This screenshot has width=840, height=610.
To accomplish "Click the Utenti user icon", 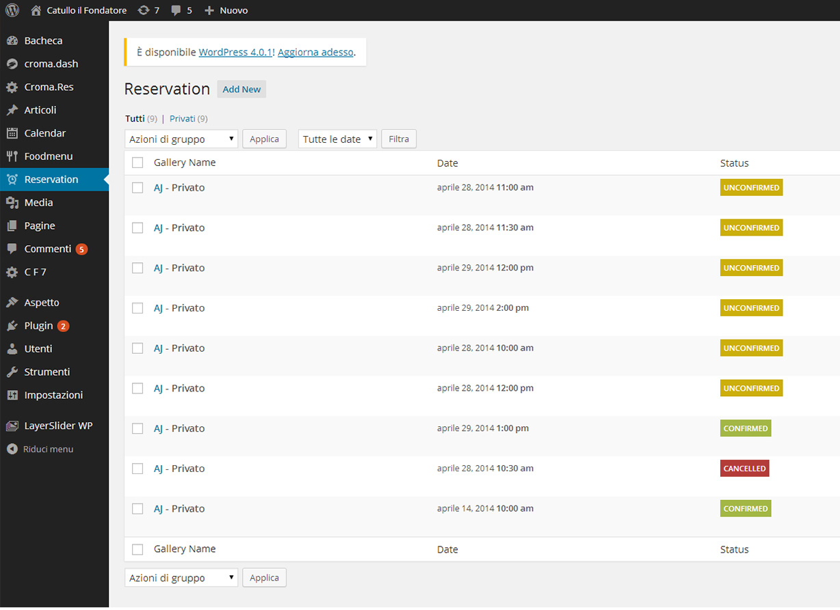I will tap(12, 349).
